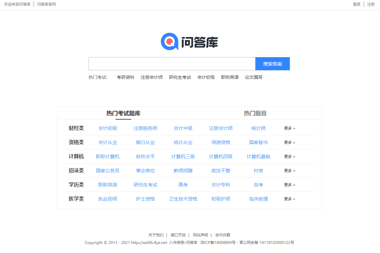
Task: Open 会计初级 under 财经类
Action: coord(108,128)
